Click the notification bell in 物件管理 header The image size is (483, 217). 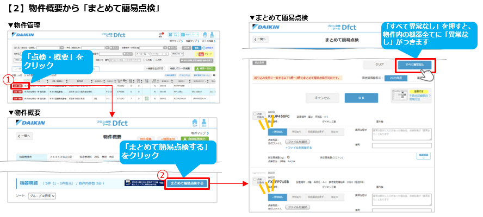[161, 35]
